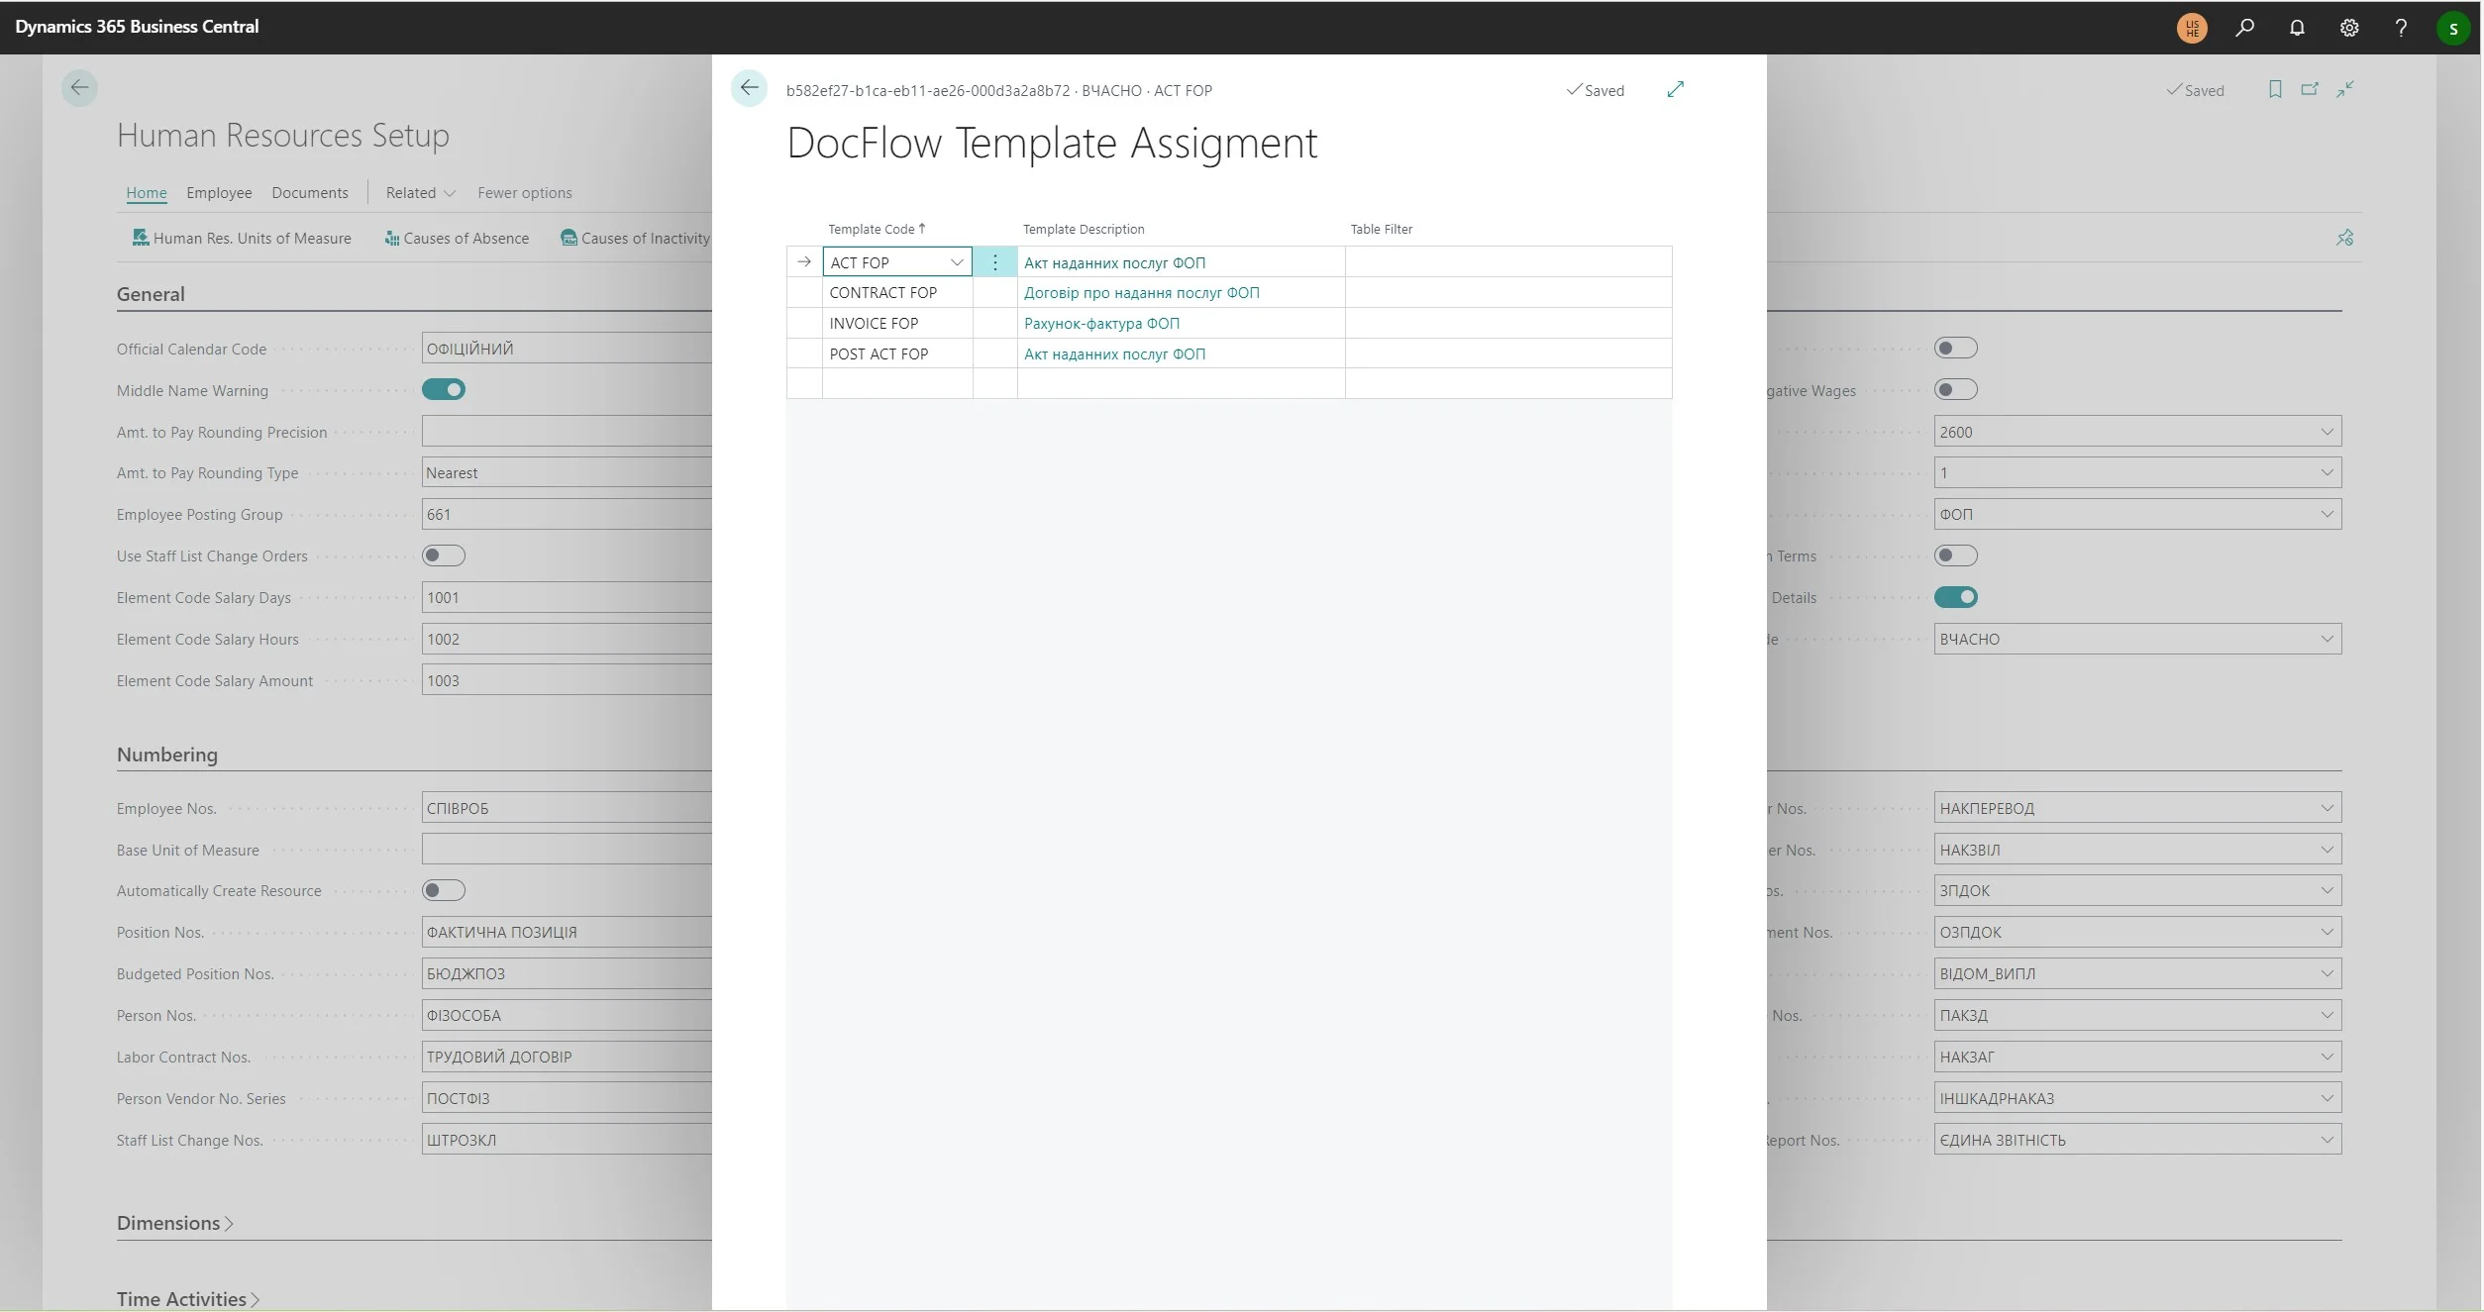Open Human Res. Units of Measure
Screen dimensions: 2484x1312
click(242, 239)
